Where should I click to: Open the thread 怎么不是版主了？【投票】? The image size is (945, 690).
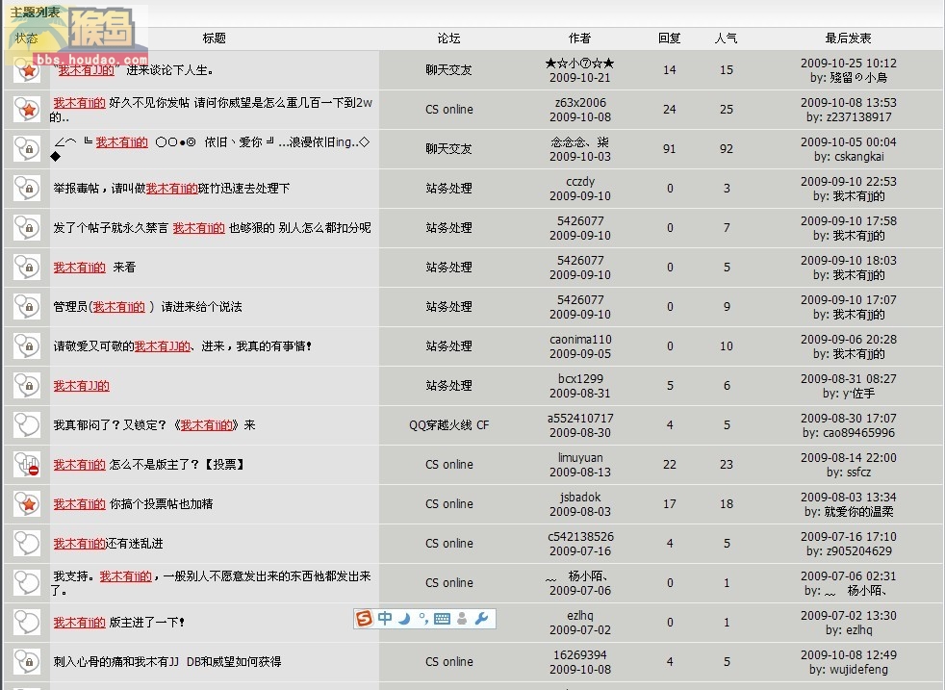149,465
